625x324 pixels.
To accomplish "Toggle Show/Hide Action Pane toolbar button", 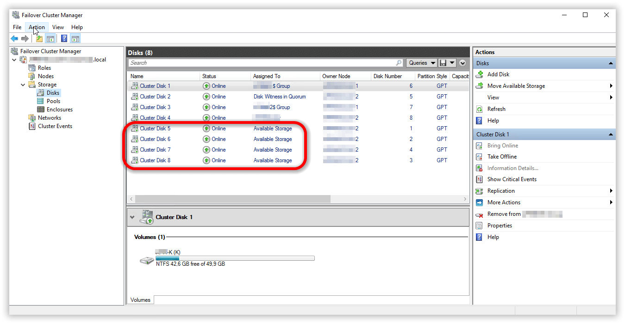I will (x=75, y=39).
